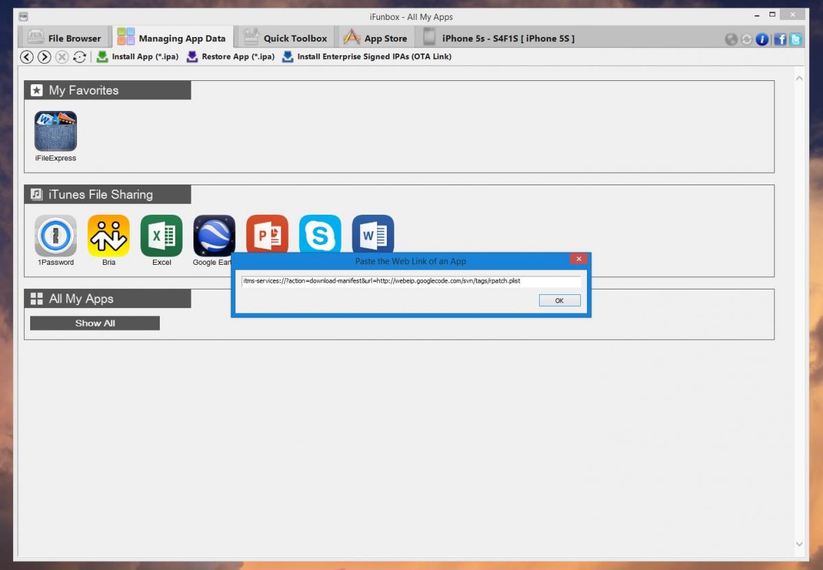The height and width of the screenshot is (570, 823).
Task: Click the All My Apps section header
Action: [108, 299]
